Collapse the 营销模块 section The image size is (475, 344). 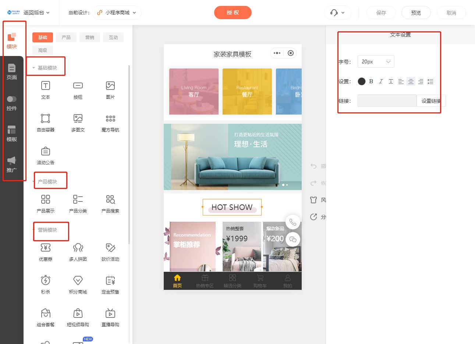[x=45, y=230]
